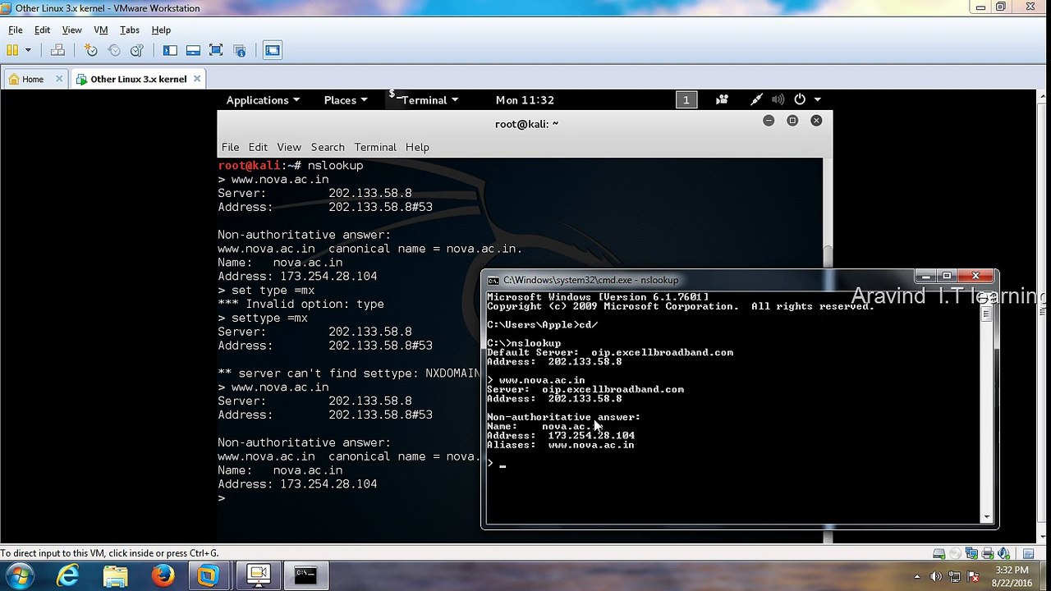This screenshot has width=1051, height=591.
Task: Click the Send Ctrl+Alt+Del toolbar icon
Action: (x=57, y=50)
